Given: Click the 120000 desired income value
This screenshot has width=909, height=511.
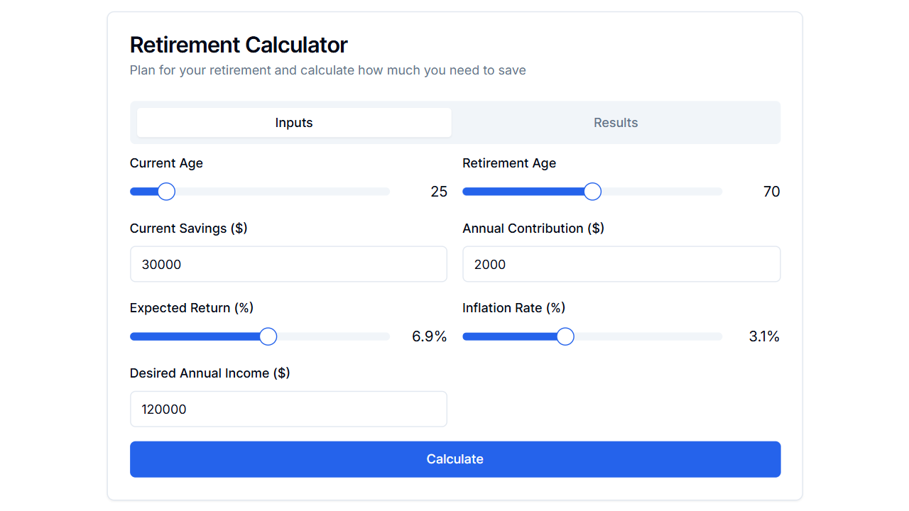Looking at the screenshot, I should tap(164, 409).
